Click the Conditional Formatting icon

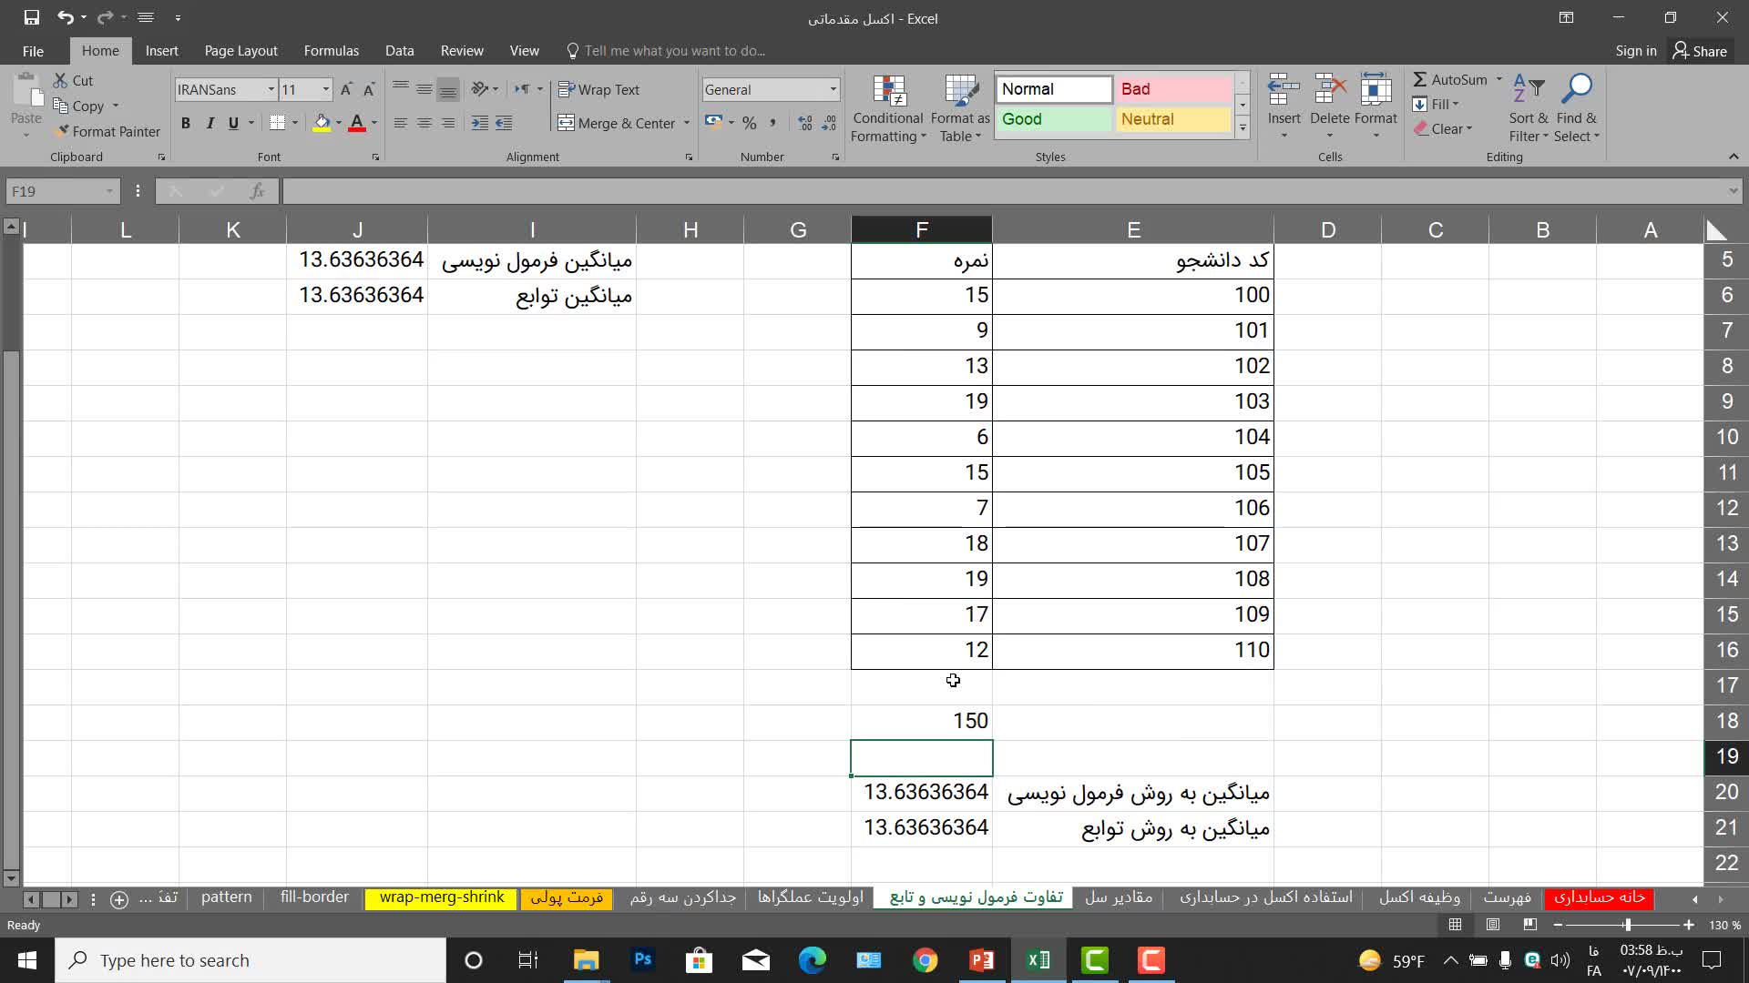click(x=888, y=92)
